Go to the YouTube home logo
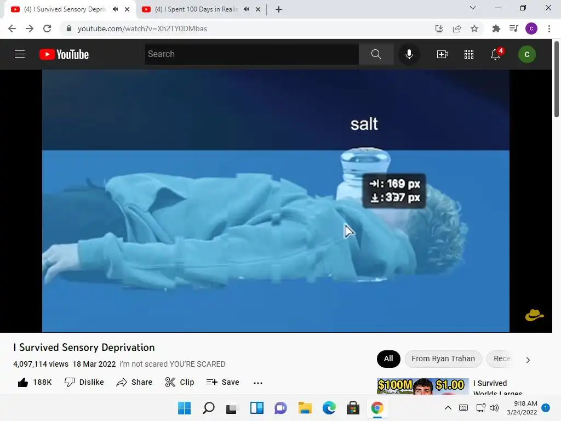This screenshot has width=561, height=421. click(64, 54)
